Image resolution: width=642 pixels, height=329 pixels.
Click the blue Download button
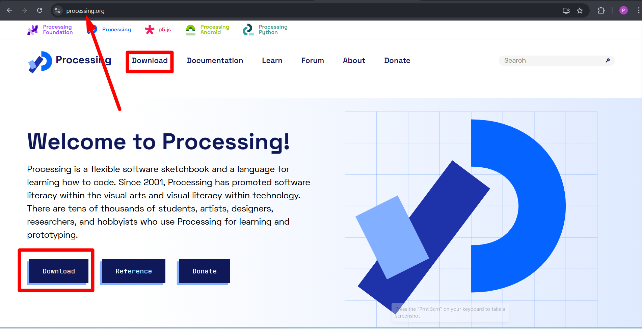(59, 271)
